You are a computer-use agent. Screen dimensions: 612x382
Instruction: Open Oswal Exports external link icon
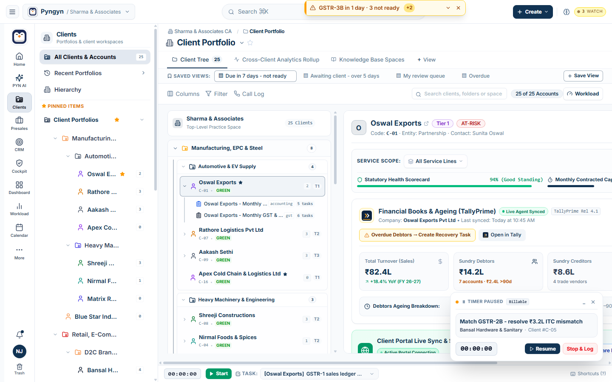click(x=426, y=124)
